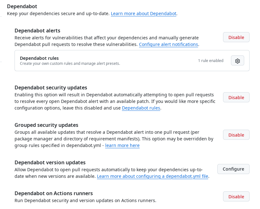This screenshot has height=209, width=260.
Task: Disable Dependabot on Actions runners
Action: [236, 197]
